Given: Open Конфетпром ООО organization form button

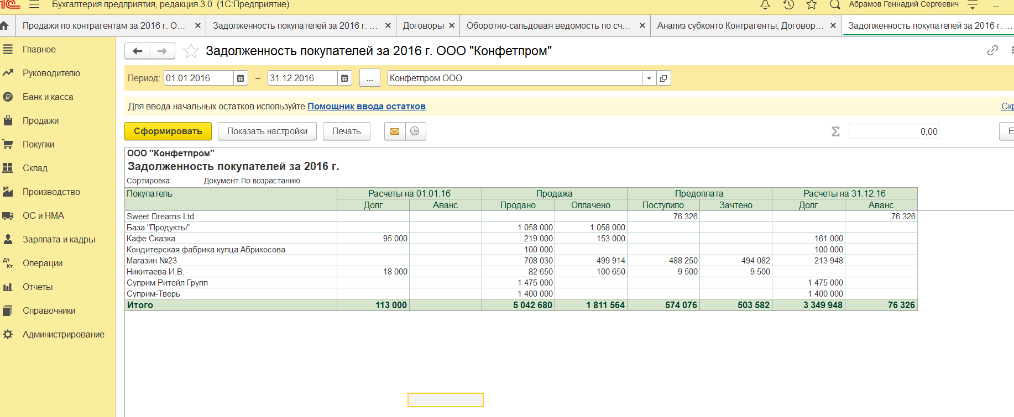Looking at the screenshot, I should click(663, 78).
